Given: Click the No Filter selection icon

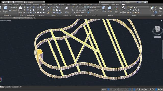Looking at the screenshot, I should [110, 9].
